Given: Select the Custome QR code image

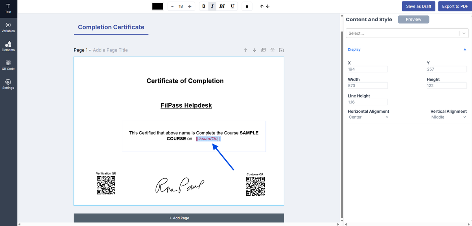Looking at the screenshot, I should [x=255, y=186].
